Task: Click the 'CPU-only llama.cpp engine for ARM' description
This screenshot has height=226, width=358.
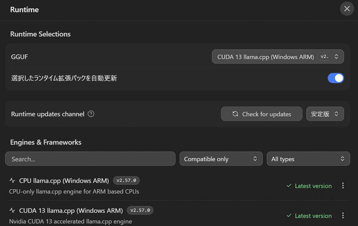Action: click(x=74, y=192)
